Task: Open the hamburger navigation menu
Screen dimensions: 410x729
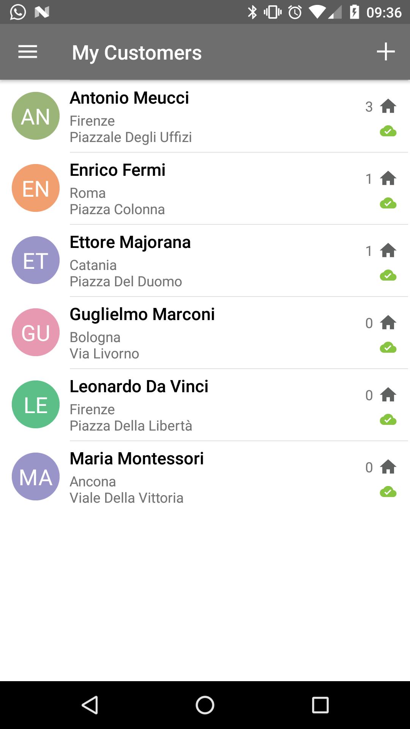Action: pyautogui.click(x=28, y=52)
